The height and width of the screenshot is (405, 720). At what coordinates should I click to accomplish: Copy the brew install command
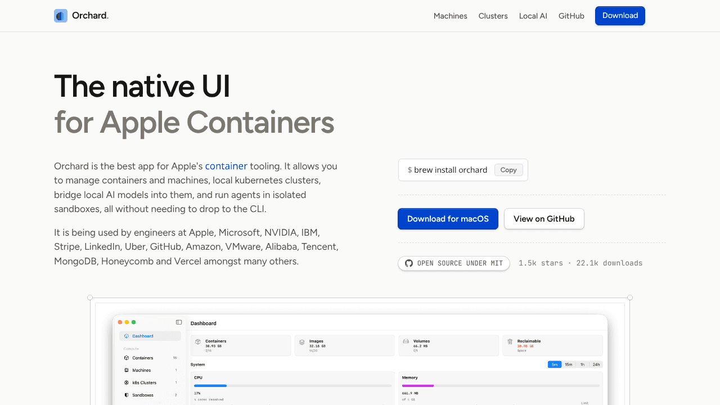508,170
